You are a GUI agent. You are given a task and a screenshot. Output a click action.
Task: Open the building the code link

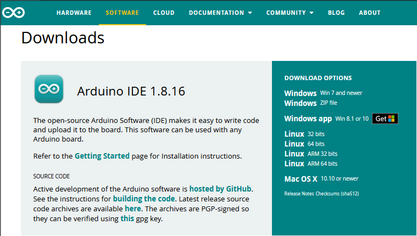click(x=144, y=199)
